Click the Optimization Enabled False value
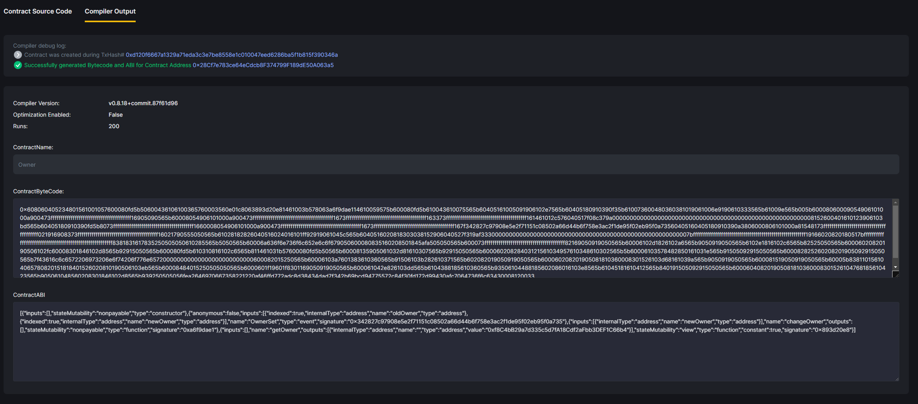Screen dimensions: 918x404 pyautogui.click(x=116, y=115)
